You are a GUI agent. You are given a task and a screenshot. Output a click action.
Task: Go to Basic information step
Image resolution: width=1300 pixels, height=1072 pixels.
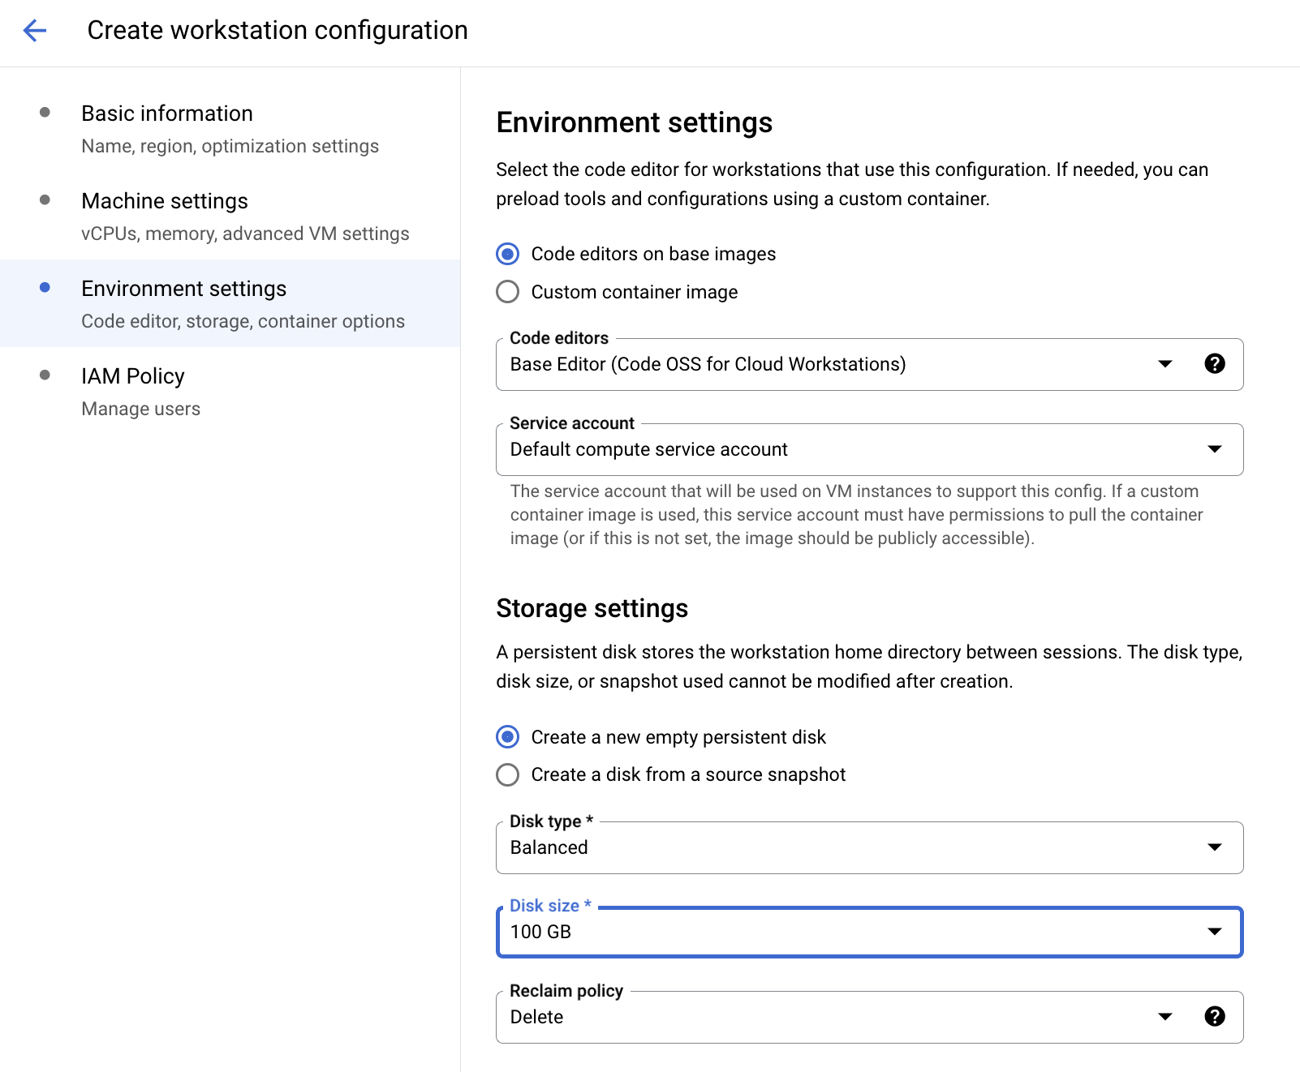pos(167,114)
